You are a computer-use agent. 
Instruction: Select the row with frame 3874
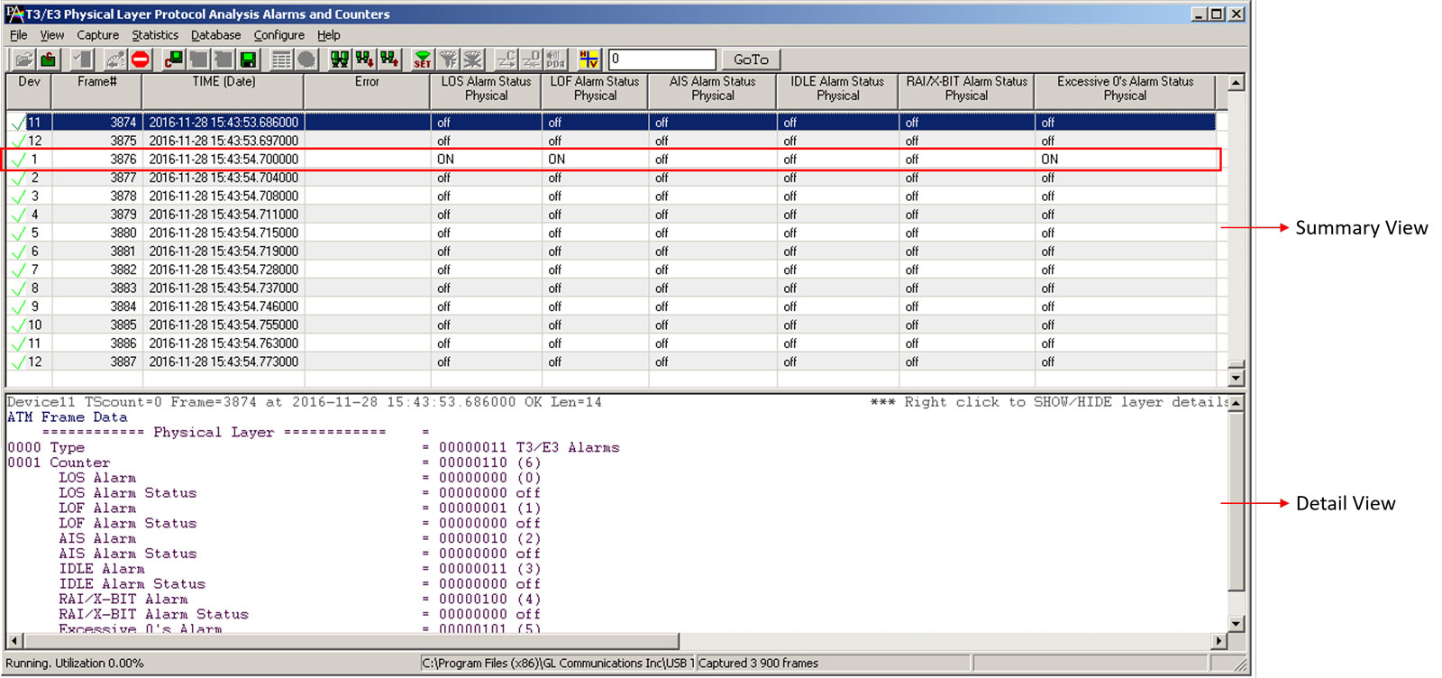(x=611, y=123)
